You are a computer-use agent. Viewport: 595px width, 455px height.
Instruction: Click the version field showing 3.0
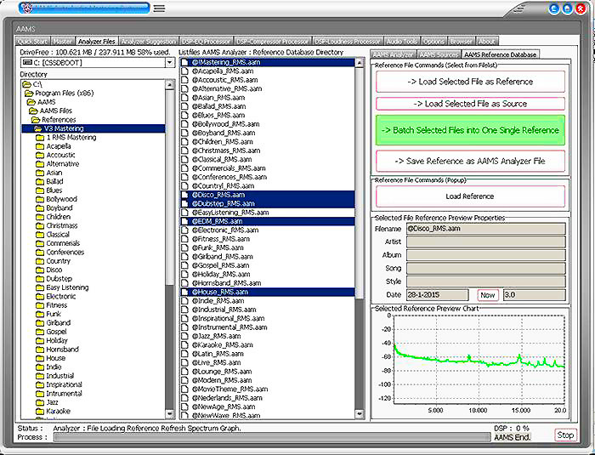point(535,295)
